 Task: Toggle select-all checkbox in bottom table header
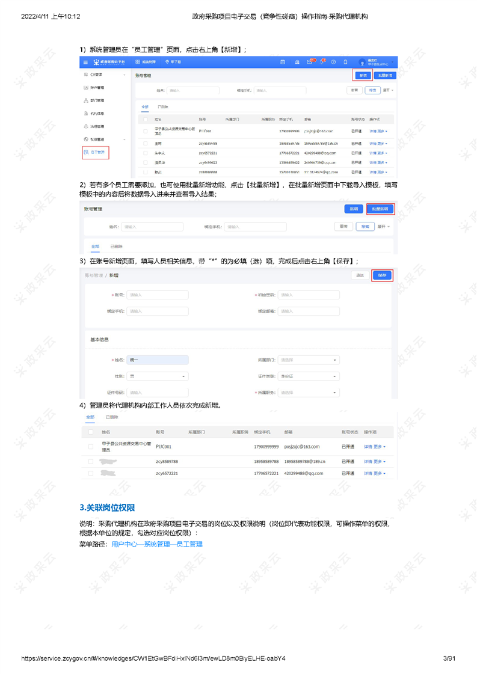(x=91, y=432)
